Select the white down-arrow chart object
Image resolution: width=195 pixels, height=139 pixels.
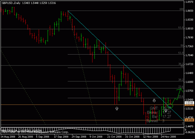pyautogui.click(x=154, y=100)
